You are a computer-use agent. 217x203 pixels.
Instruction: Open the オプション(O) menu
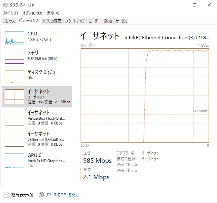(x=32, y=13)
